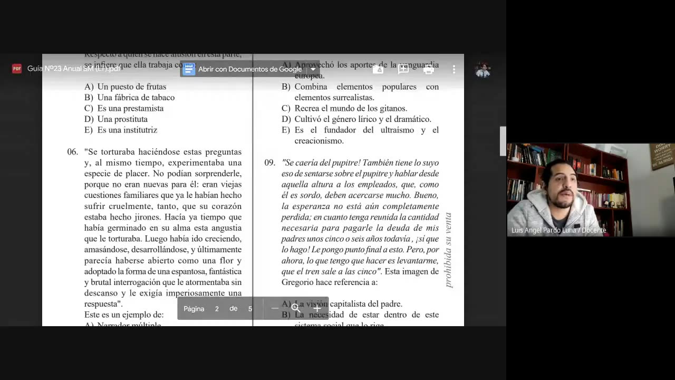
Task: Click the text 'Este es un ejemplo de:'
Action: [124, 315]
